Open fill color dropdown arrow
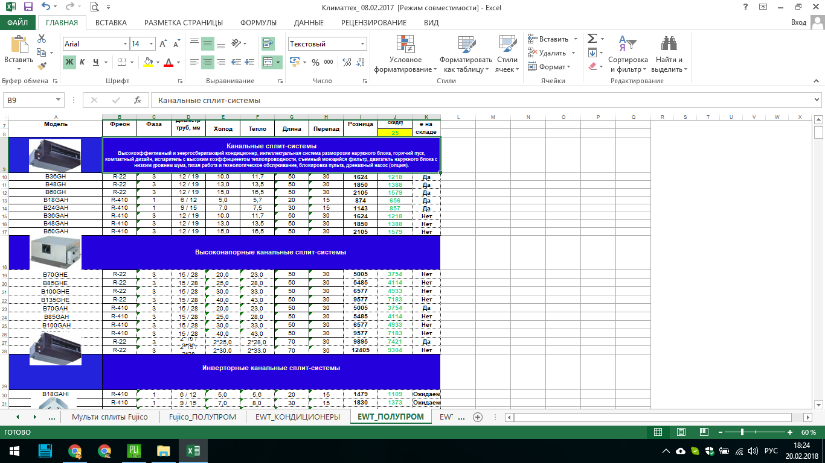This screenshot has height=463, width=825. point(158,62)
